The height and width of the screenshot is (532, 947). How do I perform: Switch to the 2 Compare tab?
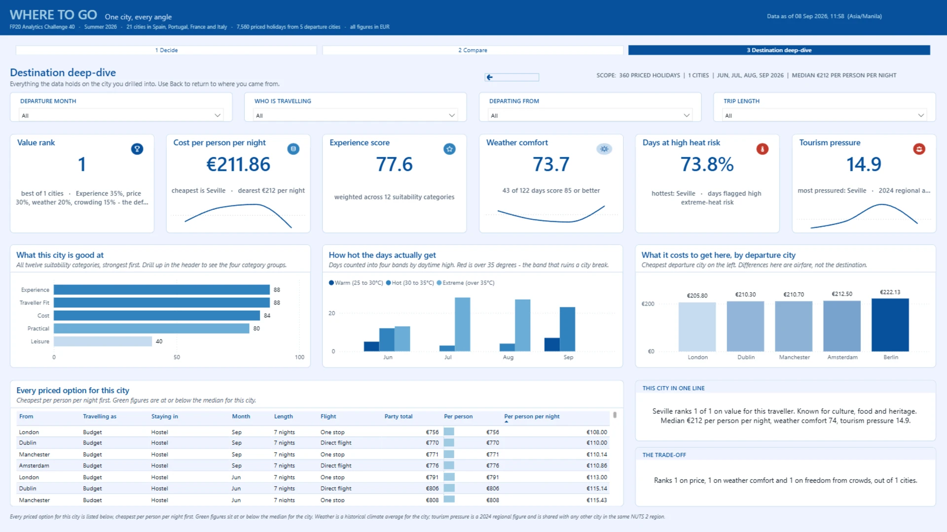pyautogui.click(x=473, y=50)
